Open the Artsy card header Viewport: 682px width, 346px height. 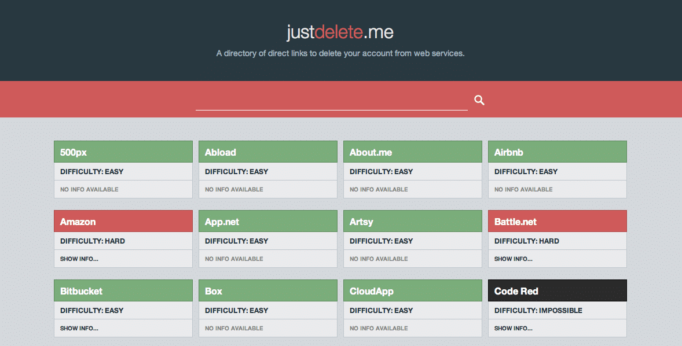point(413,221)
